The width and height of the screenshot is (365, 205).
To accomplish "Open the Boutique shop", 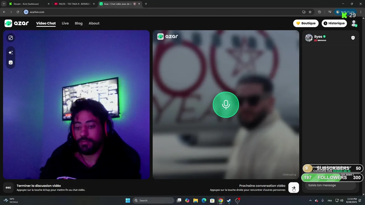I will [x=306, y=23].
